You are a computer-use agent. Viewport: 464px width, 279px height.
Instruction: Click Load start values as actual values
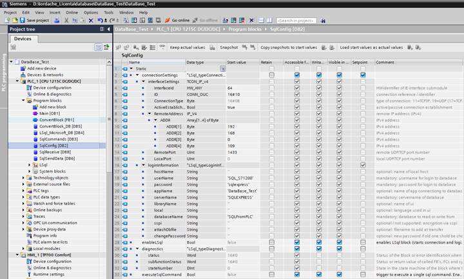[x=371, y=47]
